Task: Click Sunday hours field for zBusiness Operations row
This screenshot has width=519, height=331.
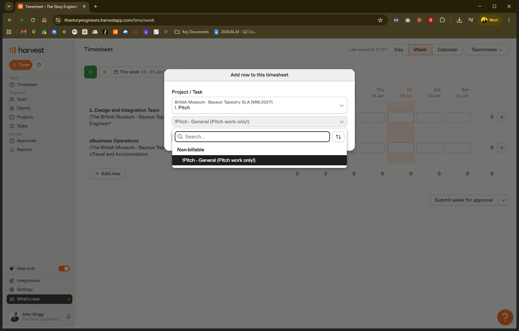Action: (x=457, y=148)
